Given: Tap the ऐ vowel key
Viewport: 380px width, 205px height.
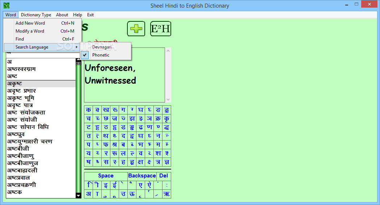Looking at the screenshot, I should tap(149, 185).
